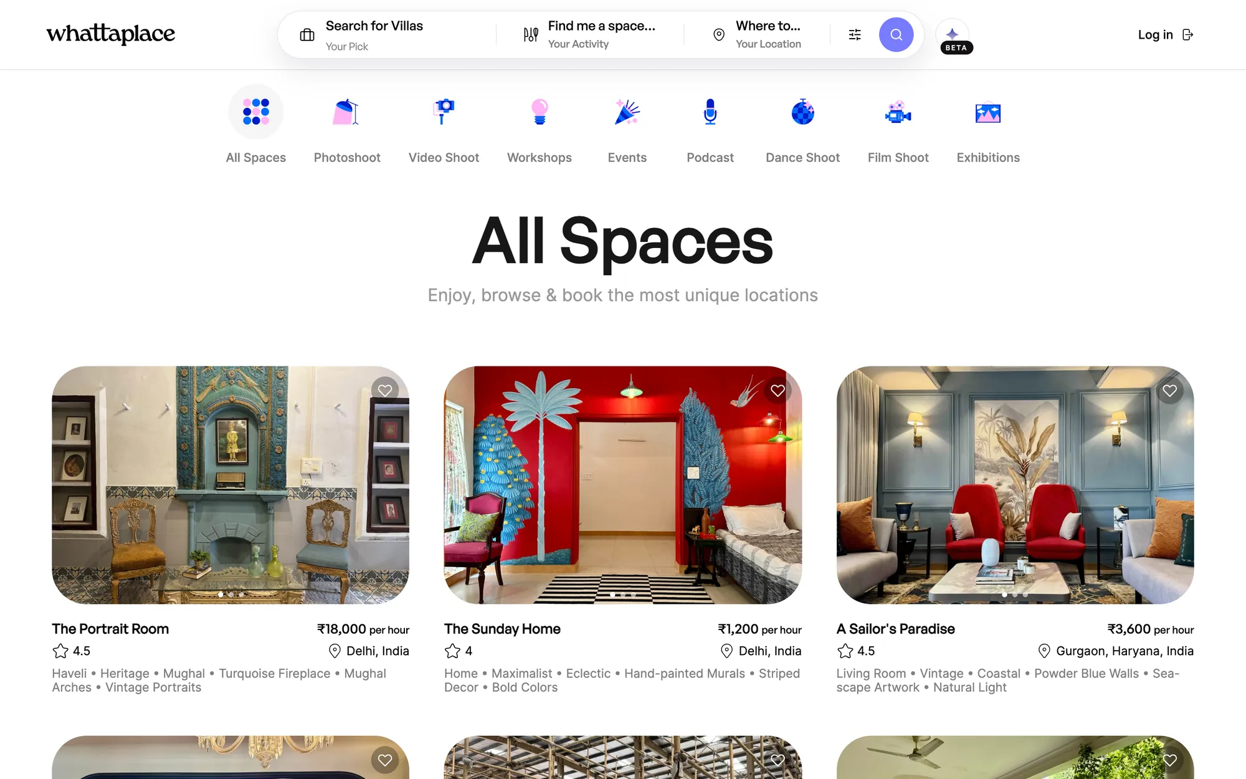Click the star icon for A Sailor's Paradise
Viewport: 1246px width, 779px height.
pyautogui.click(x=845, y=651)
